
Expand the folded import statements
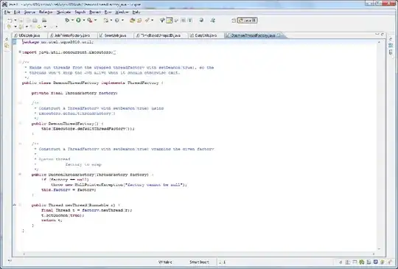pyautogui.click(x=20, y=52)
